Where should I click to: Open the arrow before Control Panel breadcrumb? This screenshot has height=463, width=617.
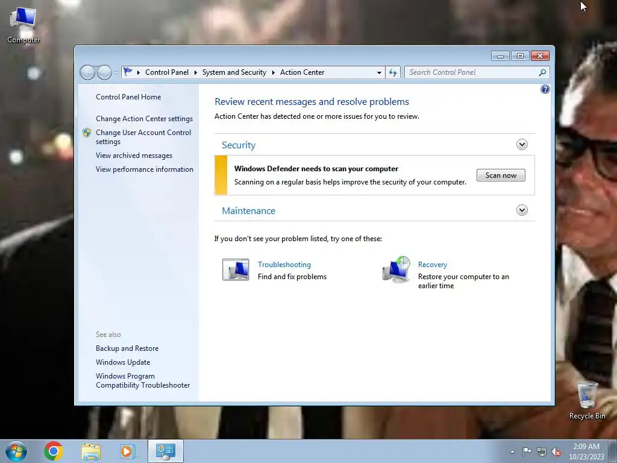(139, 72)
